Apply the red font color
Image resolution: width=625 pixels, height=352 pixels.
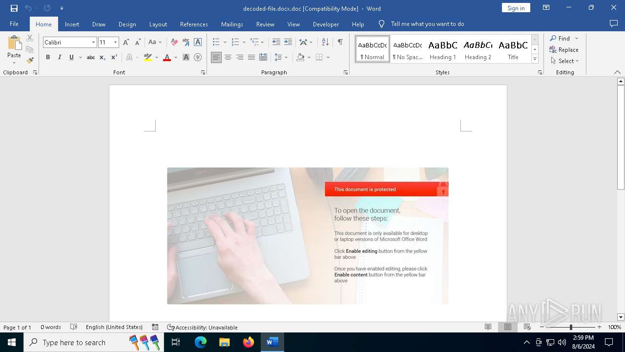[x=167, y=57]
